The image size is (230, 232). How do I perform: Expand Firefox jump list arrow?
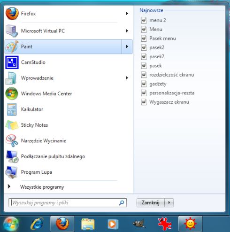click(x=127, y=14)
